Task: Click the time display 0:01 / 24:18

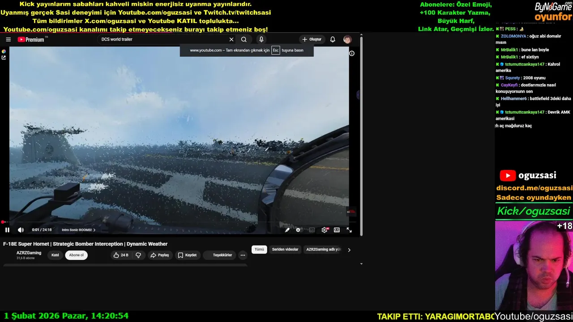Action: point(42,230)
